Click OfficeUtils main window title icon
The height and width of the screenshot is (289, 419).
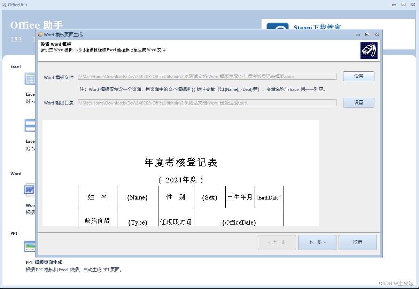click(x=4, y=5)
